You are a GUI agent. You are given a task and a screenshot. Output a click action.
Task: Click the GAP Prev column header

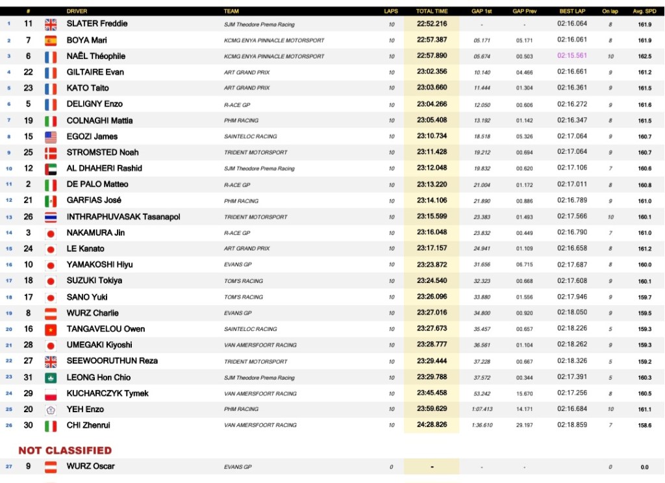click(x=524, y=11)
